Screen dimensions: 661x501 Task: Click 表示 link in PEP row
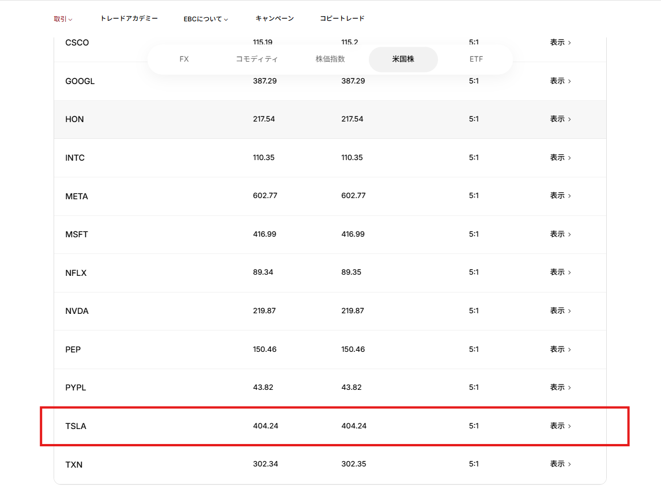(560, 350)
